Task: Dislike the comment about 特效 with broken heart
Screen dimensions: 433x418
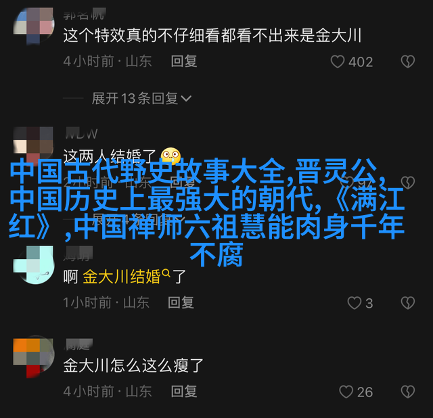Action: tap(408, 62)
